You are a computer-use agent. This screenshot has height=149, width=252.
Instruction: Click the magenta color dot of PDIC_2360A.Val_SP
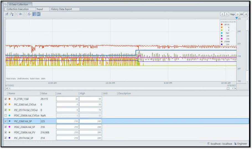click(9, 127)
